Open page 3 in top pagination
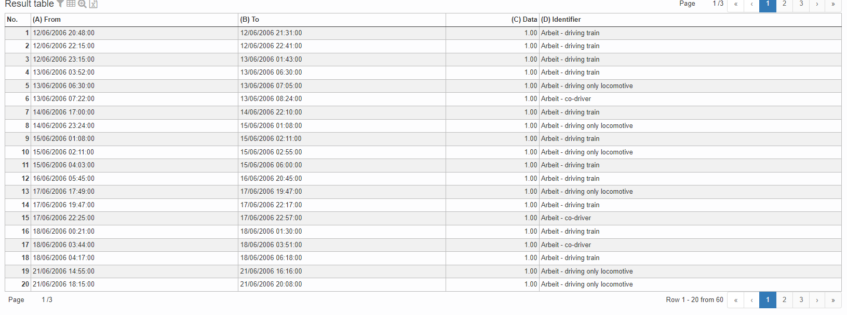Viewport: 847px width, 315px height. (801, 4)
